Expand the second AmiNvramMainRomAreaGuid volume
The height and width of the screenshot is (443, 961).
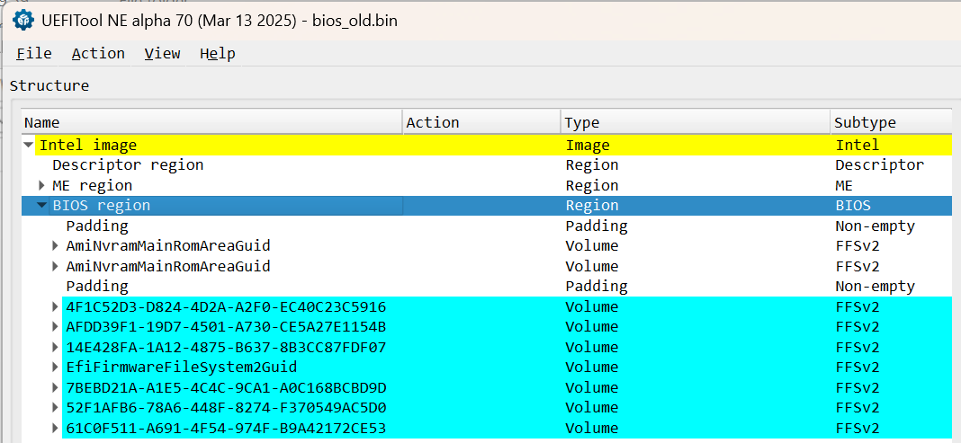coord(56,266)
